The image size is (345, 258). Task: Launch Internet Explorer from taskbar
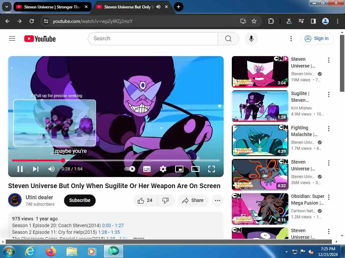(30, 251)
